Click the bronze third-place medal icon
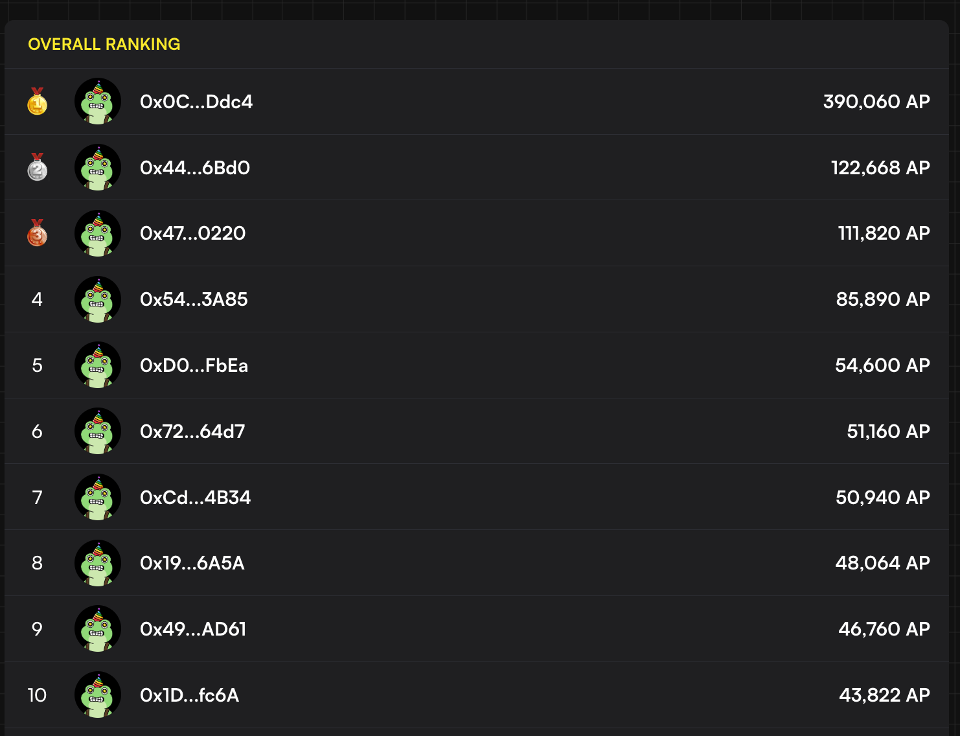Image resolution: width=960 pixels, height=736 pixels. tap(37, 233)
